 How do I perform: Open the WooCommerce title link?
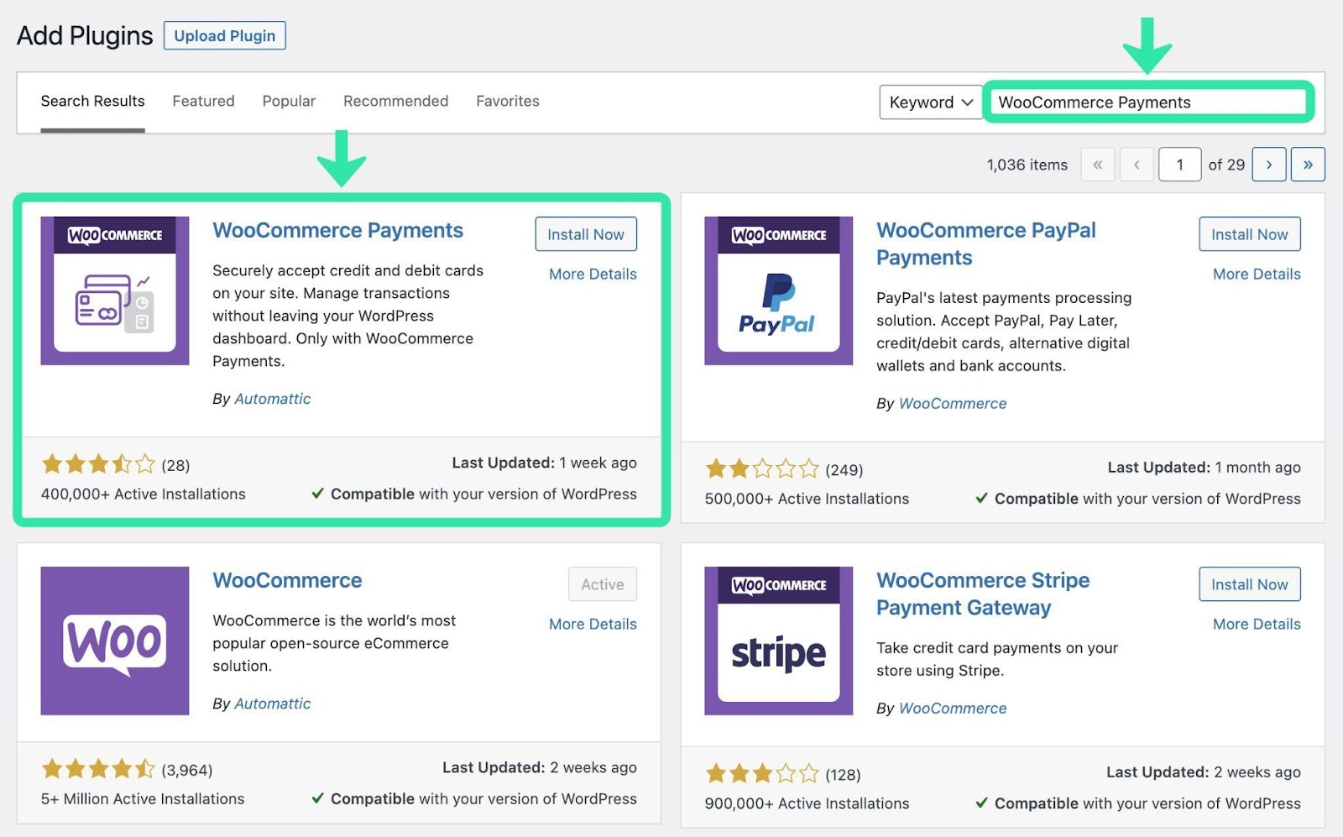pos(287,580)
